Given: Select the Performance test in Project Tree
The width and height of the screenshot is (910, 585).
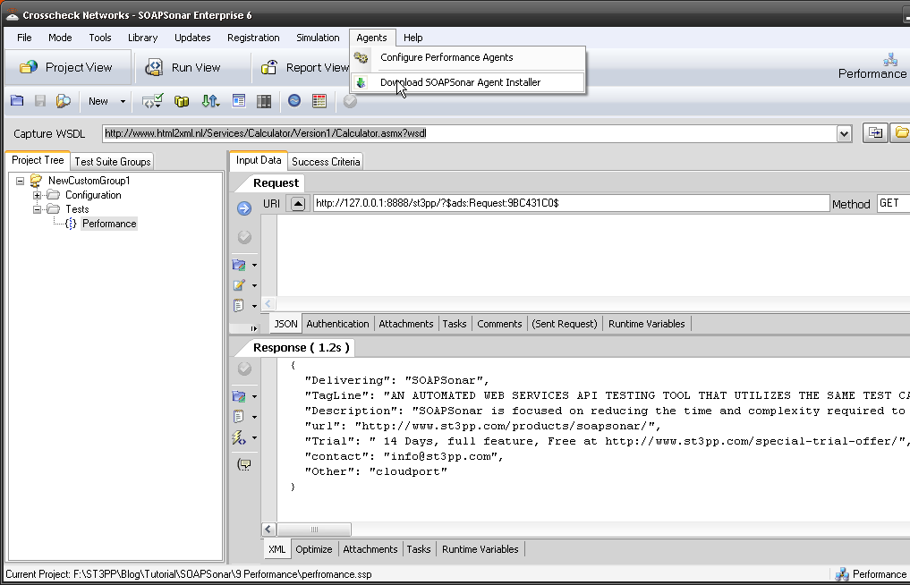Looking at the screenshot, I should pos(109,224).
